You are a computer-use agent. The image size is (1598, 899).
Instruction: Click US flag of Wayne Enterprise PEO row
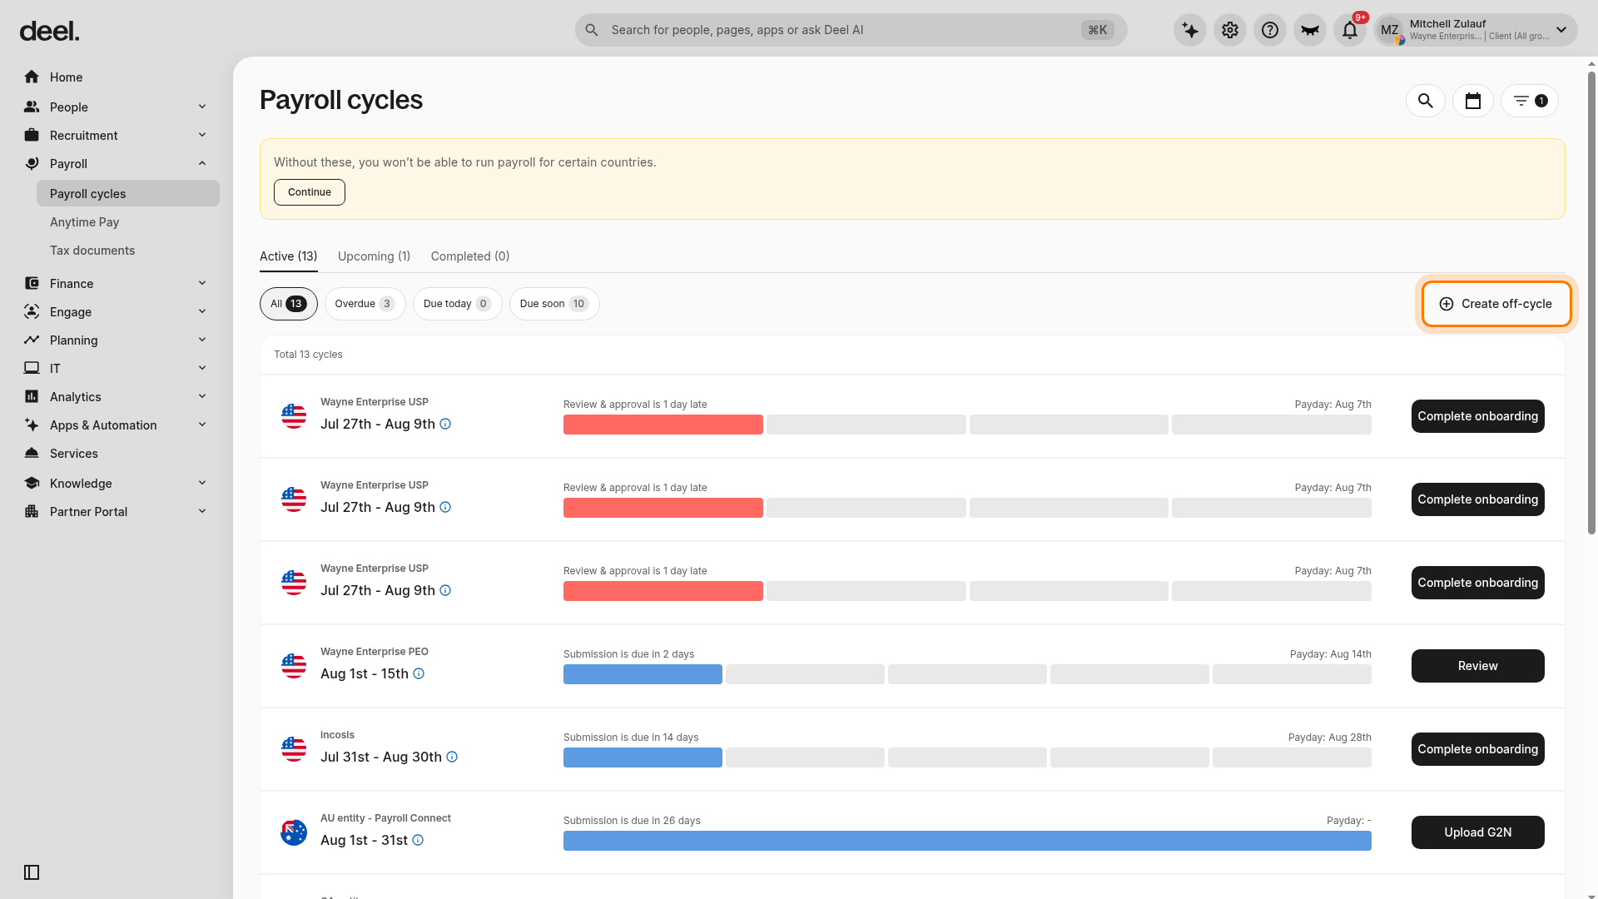[294, 666]
